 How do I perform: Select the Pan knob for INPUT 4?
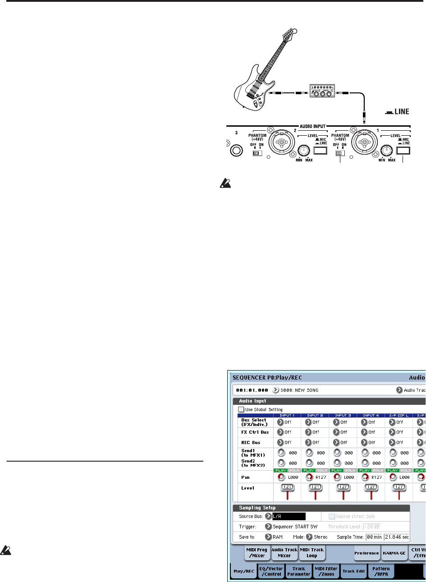point(365,477)
